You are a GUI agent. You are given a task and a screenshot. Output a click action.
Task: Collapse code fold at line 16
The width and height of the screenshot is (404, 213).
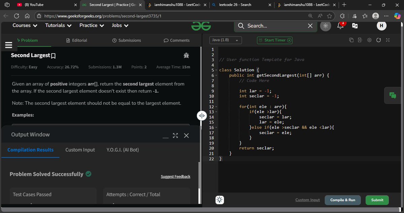[216, 128]
